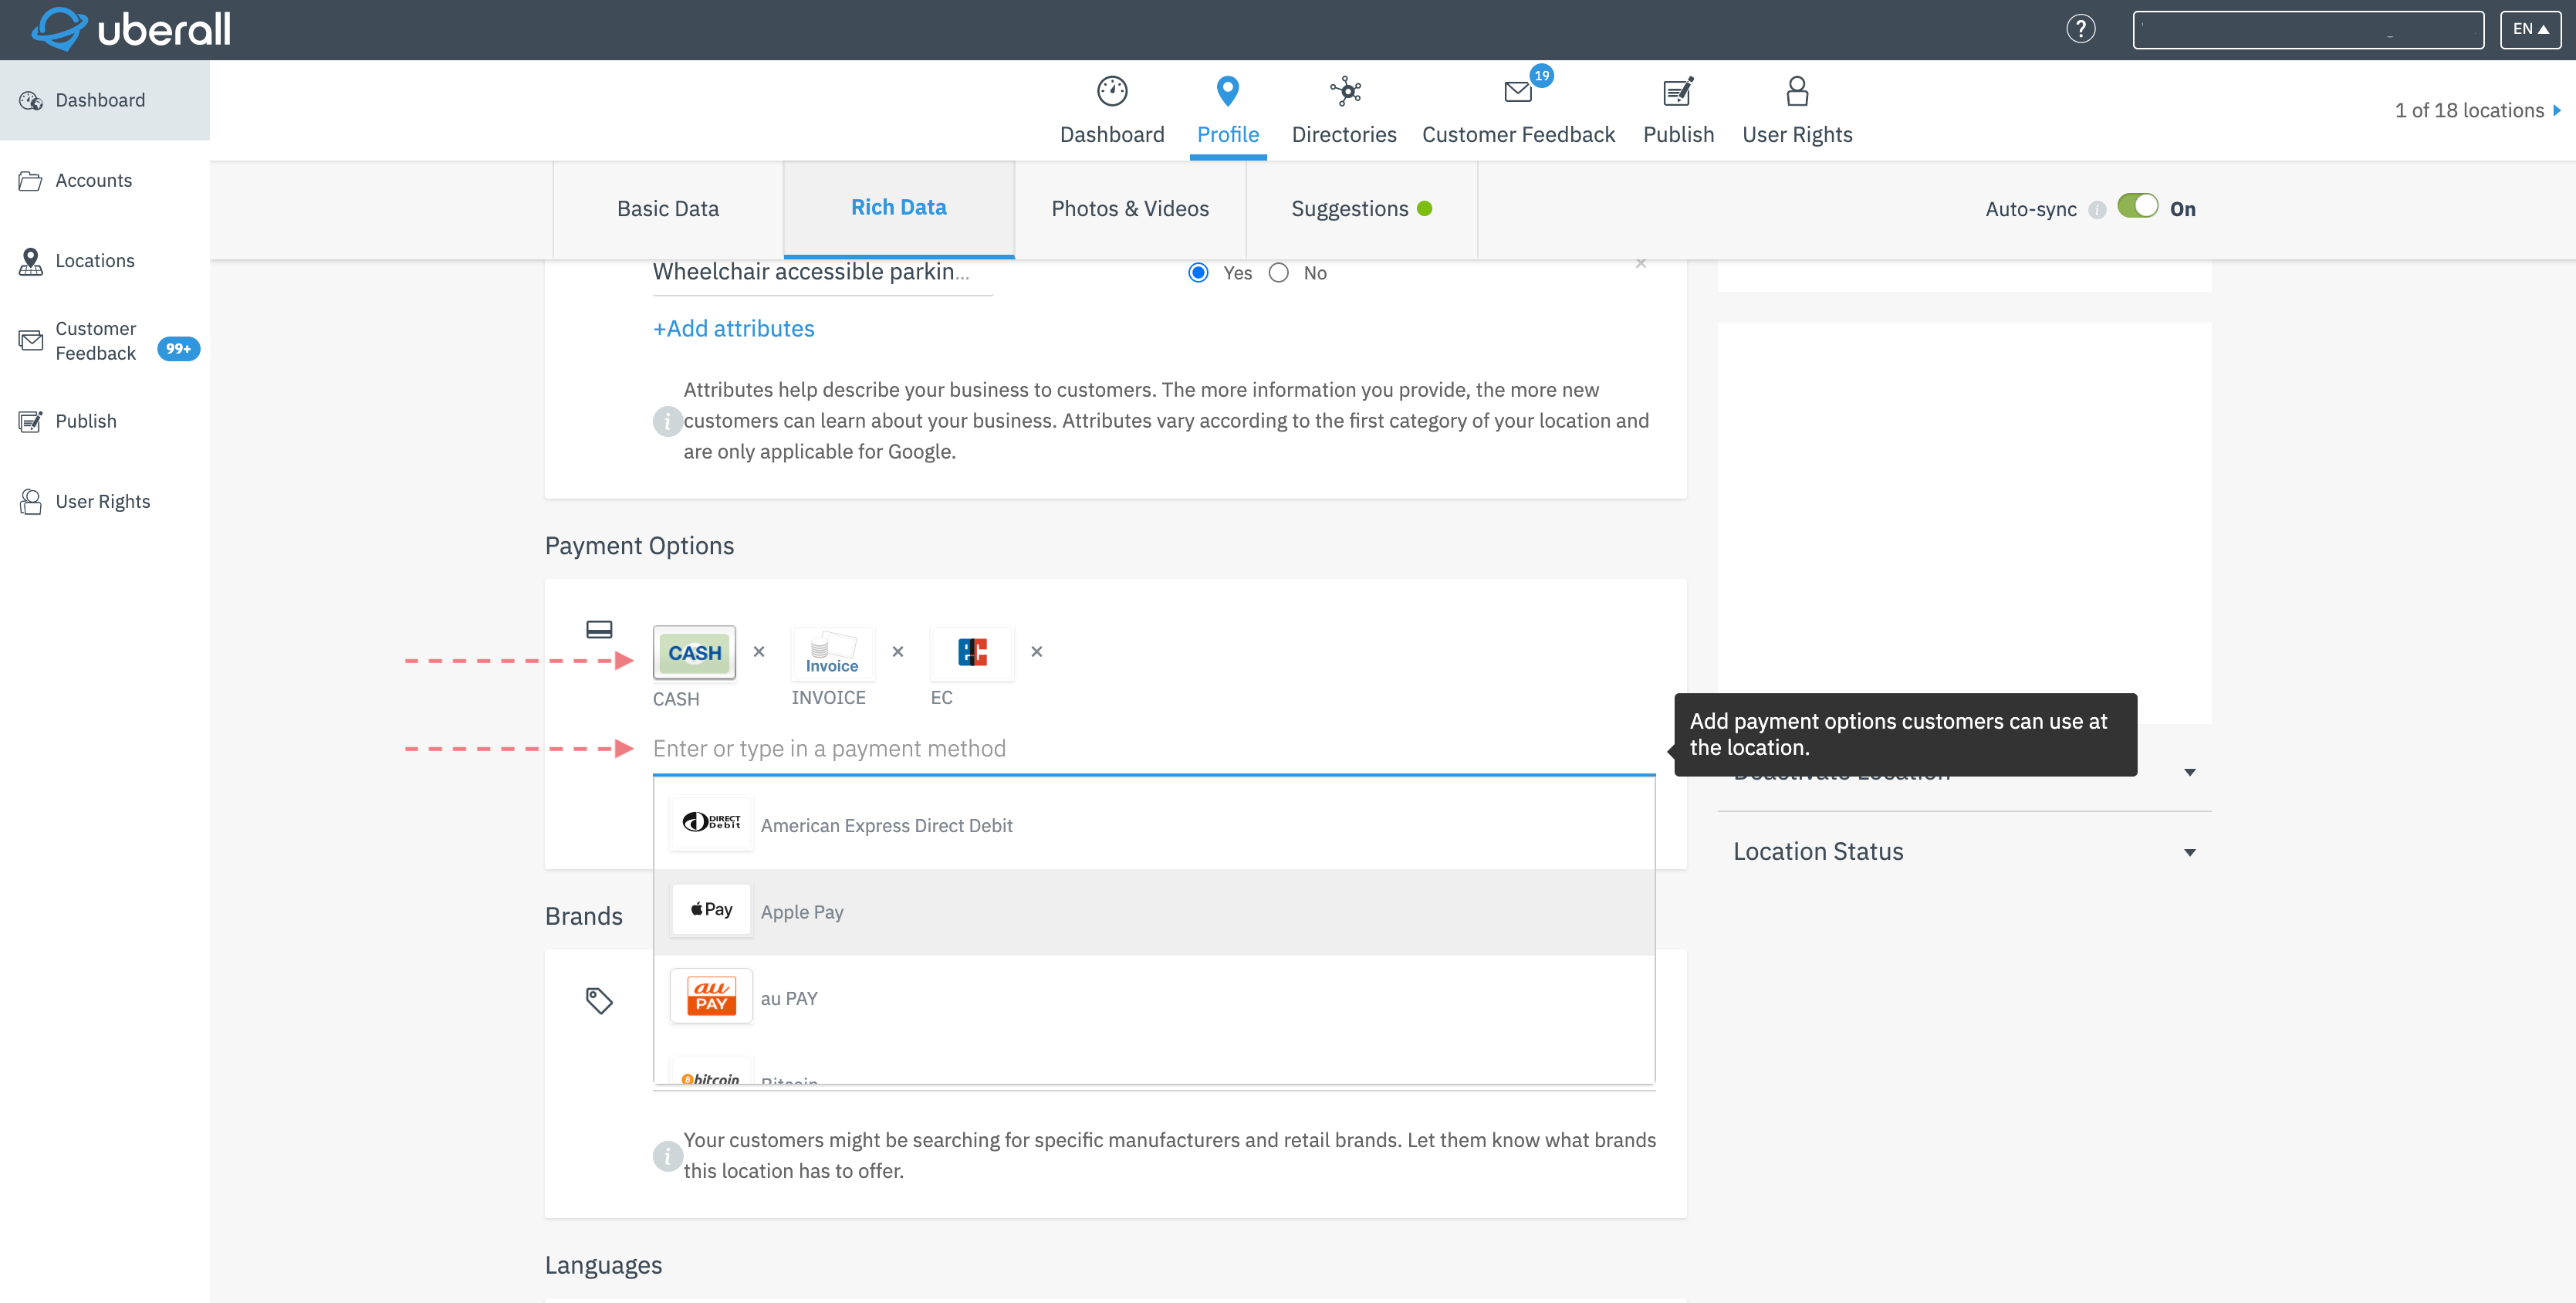The image size is (2576, 1303).
Task: Switch to the Basic Data tab
Action: 668,208
